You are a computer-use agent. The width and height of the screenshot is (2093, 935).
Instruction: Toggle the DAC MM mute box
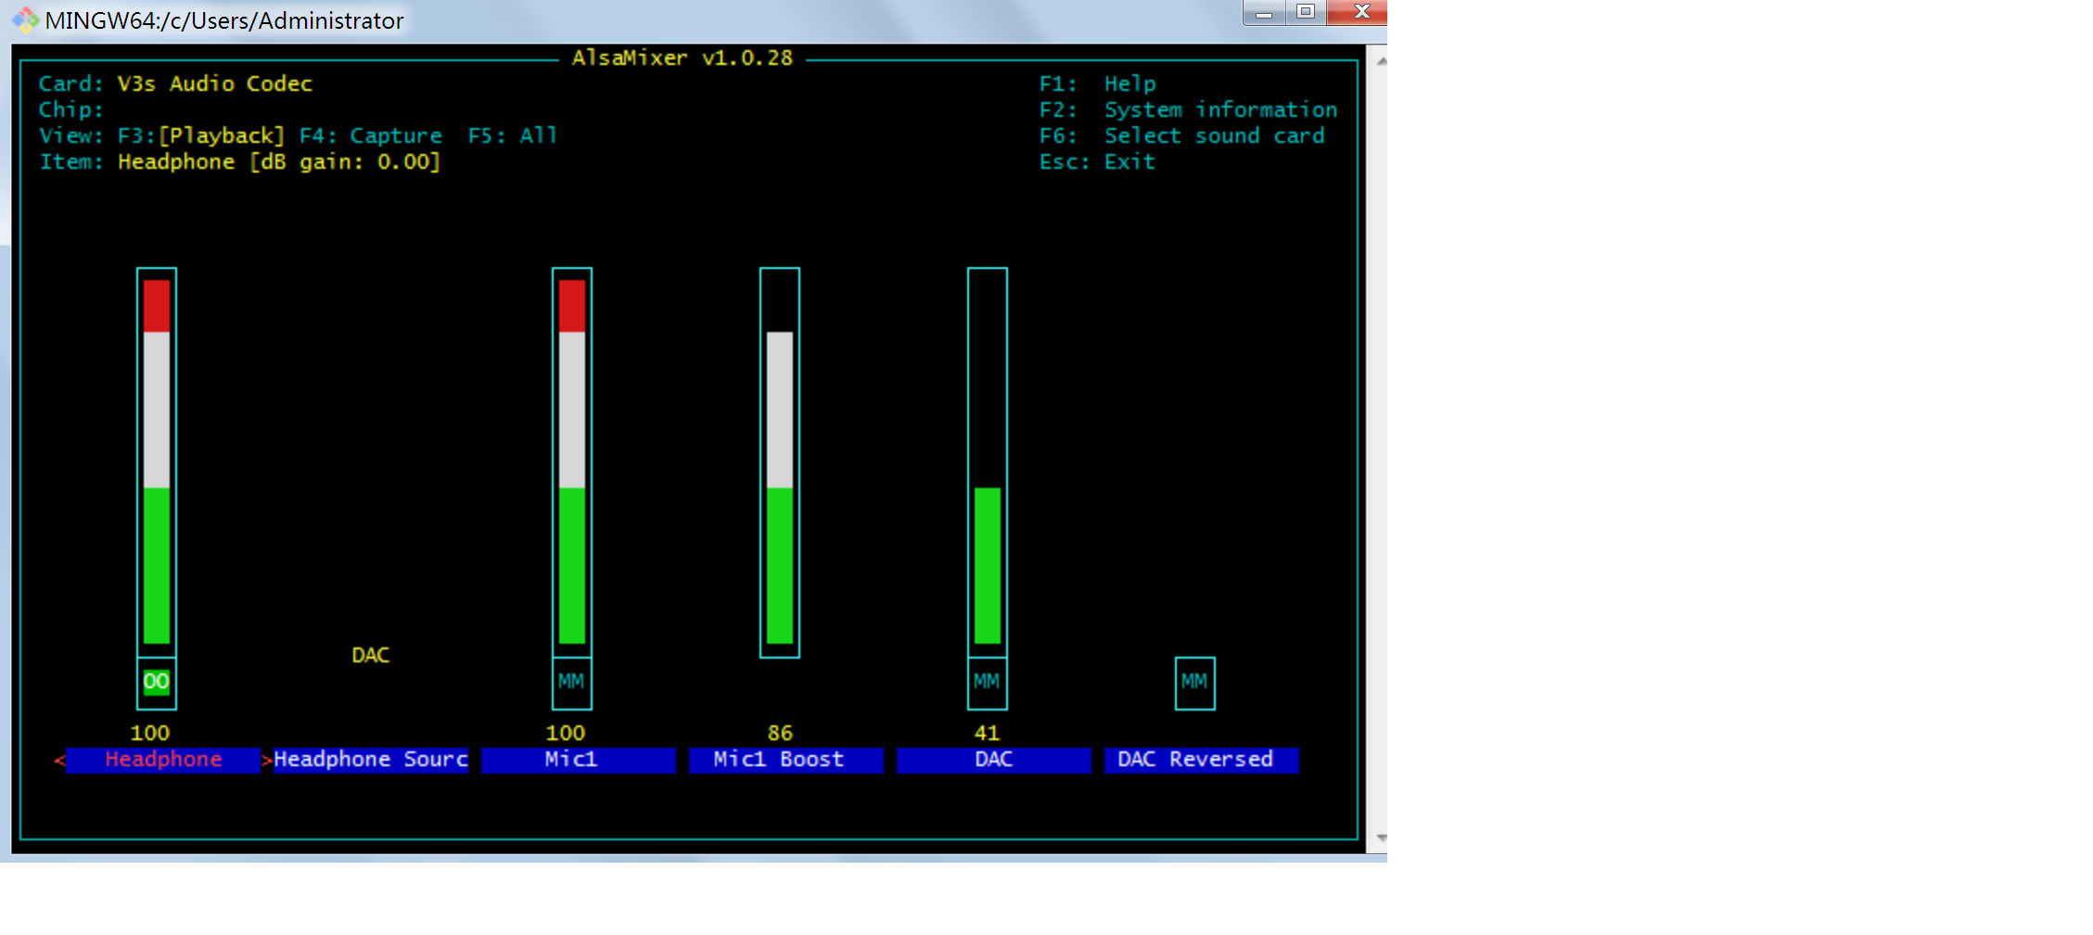987,682
